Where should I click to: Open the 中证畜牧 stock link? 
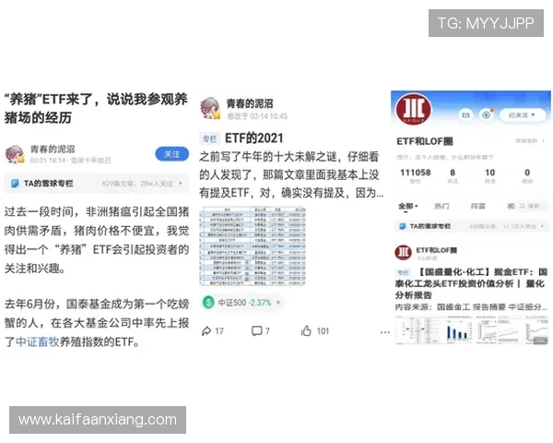(x=37, y=341)
